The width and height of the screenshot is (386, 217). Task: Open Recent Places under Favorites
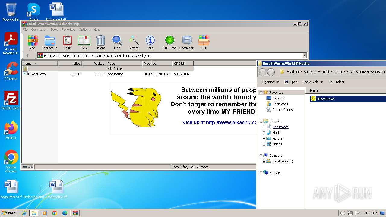click(x=282, y=110)
